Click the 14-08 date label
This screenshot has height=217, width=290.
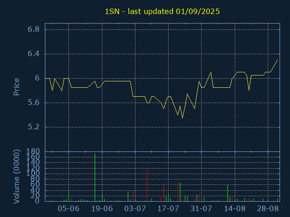tap(235, 209)
